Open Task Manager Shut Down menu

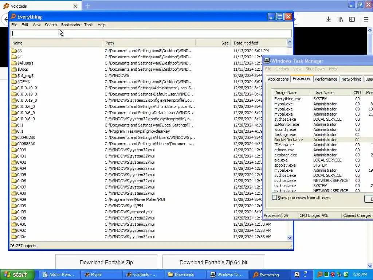coord(315,69)
